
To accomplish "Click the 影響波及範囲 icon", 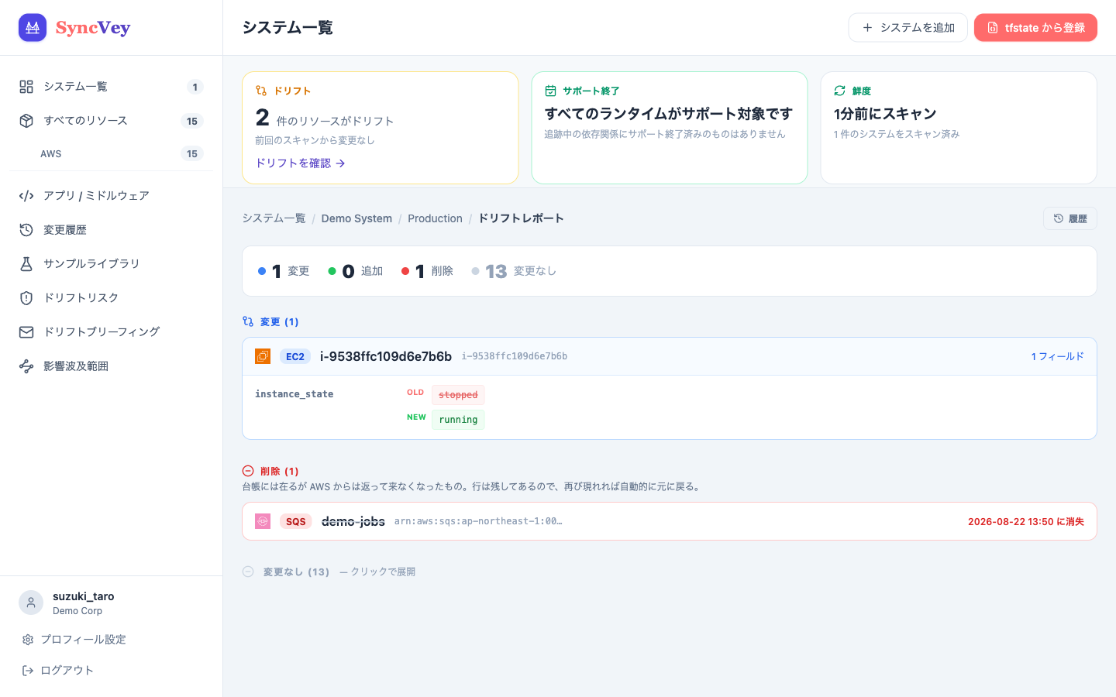I will point(26,366).
